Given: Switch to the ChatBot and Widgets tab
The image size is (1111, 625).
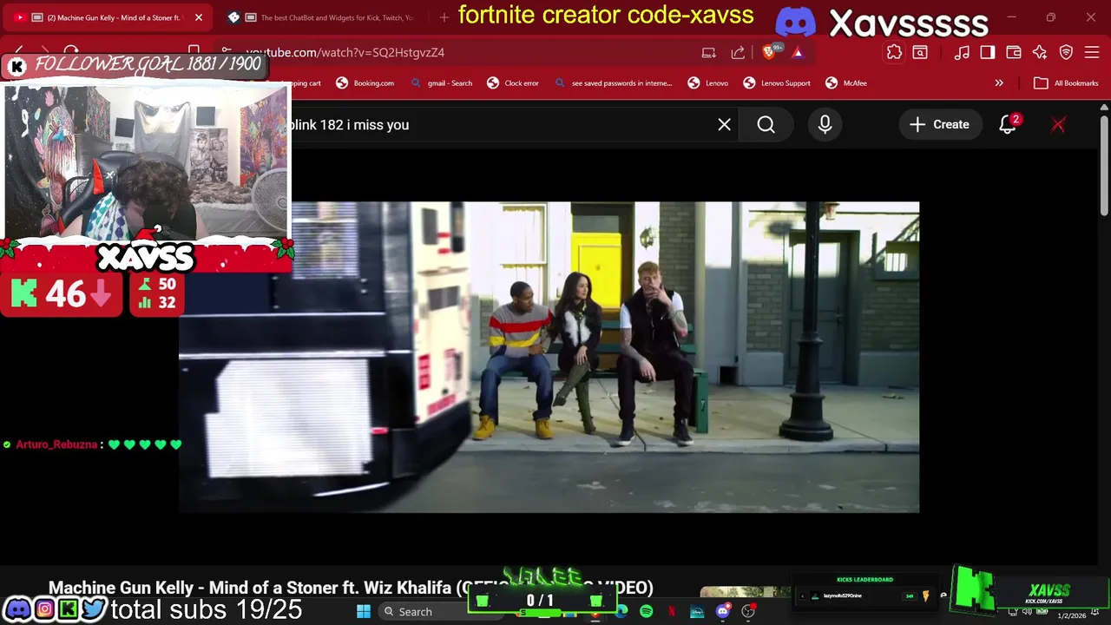Looking at the screenshot, I should 325,17.
